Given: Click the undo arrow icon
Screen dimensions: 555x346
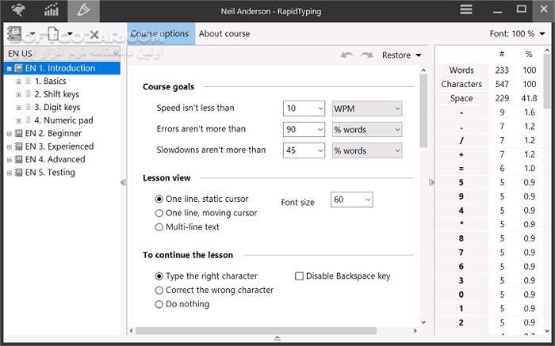Looking at the screenshot, I should (x=346, y=55).
